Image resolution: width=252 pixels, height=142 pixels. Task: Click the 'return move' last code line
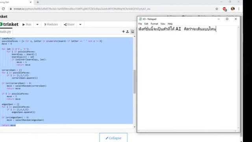point(9,125)
